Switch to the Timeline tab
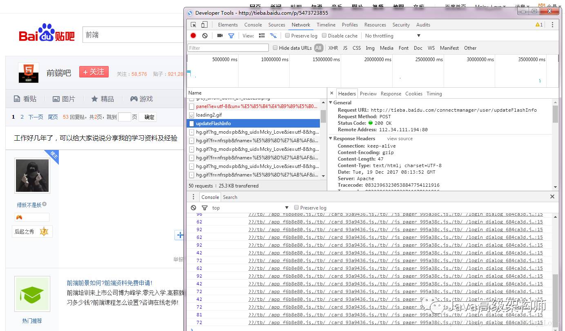565x331 pixels. [x=326, y=25]
